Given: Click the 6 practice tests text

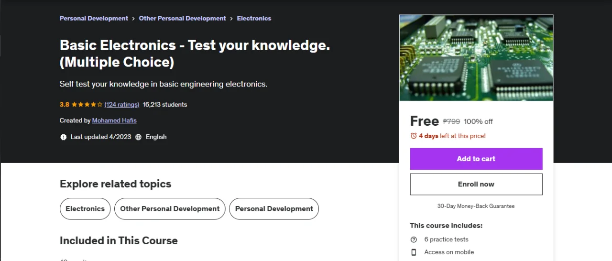Looking at the screenshot, I should tap(447, 239).
